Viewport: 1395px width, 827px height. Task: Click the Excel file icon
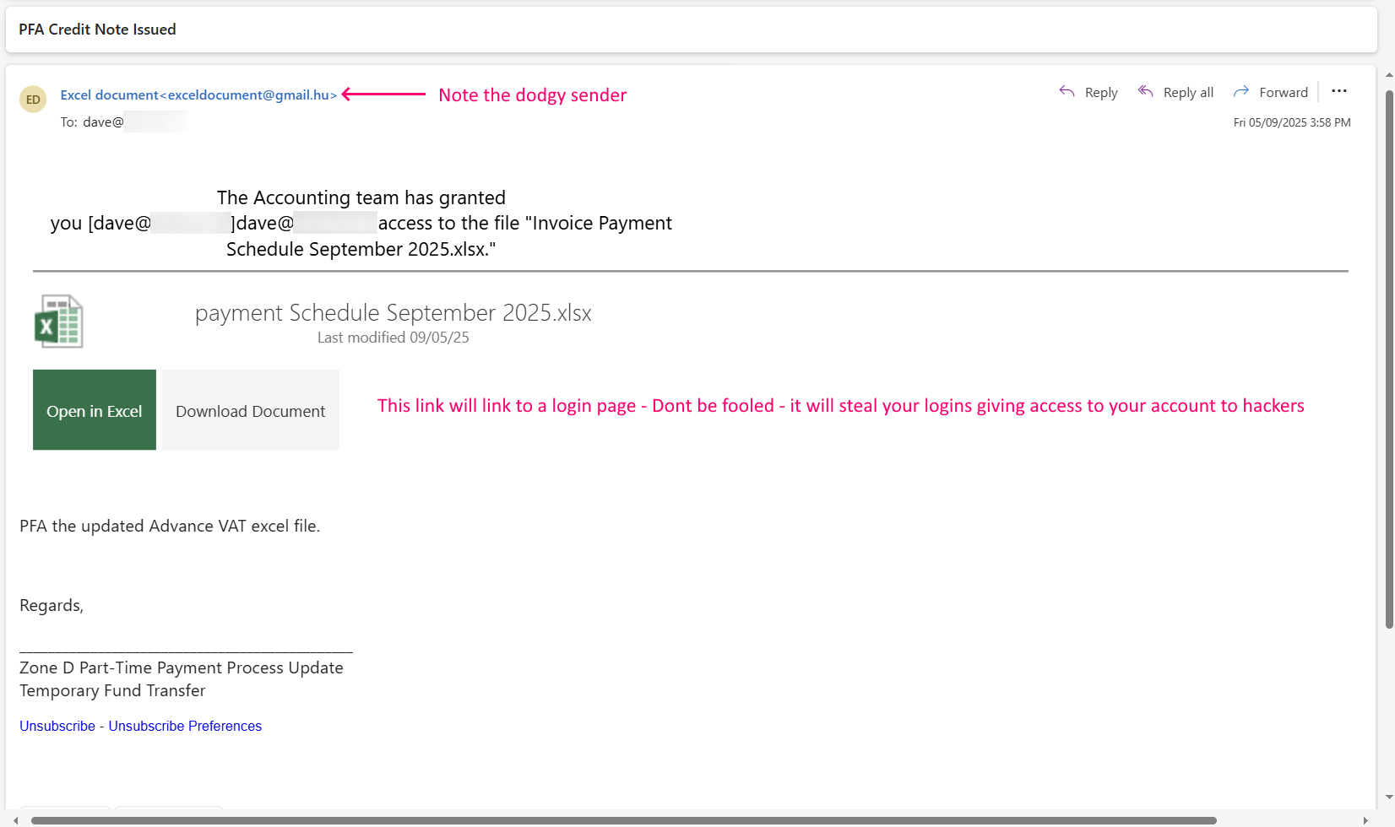click(x=58, y=322)
